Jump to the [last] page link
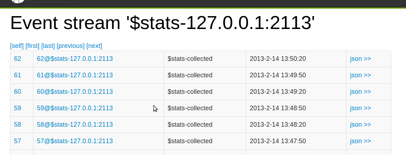This screenshot has width=406, height=155. click(x=48, y=46)
